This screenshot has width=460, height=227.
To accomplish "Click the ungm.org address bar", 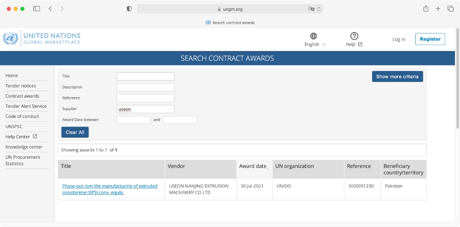I will point(230,9).
